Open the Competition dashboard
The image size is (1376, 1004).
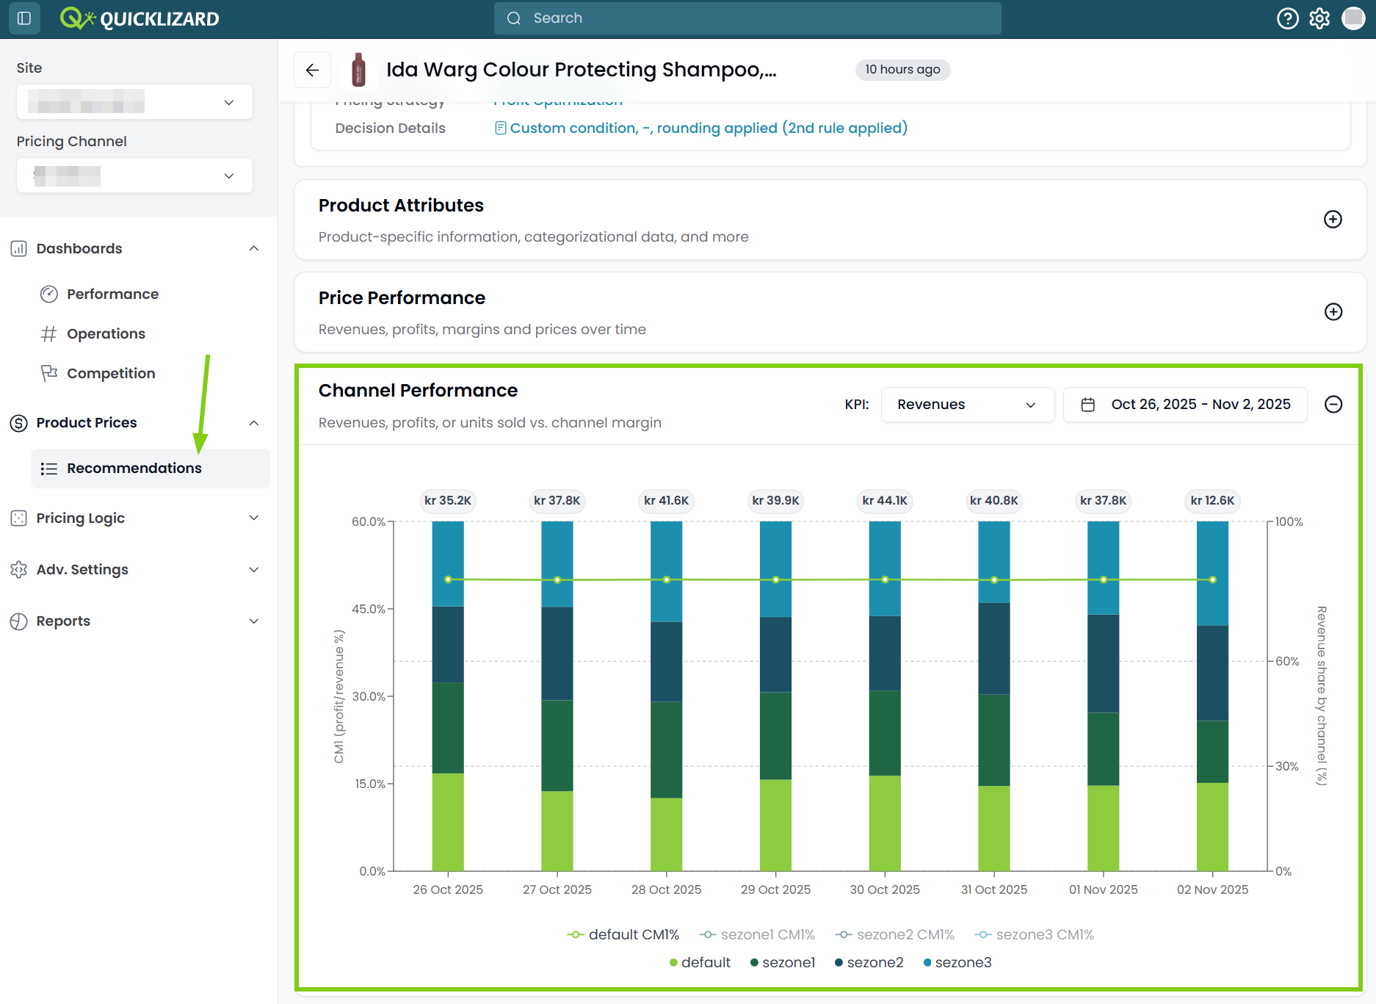(x=111, y=373)
